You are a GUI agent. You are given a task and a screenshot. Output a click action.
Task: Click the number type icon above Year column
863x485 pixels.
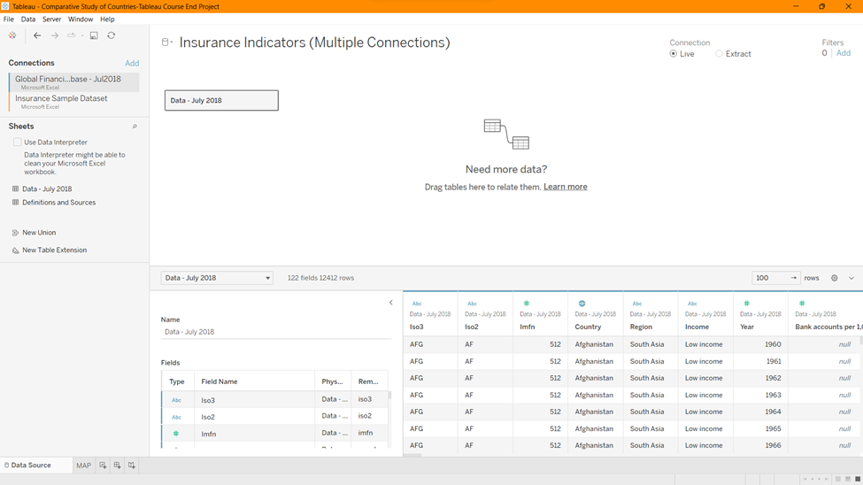(x=747, y=304)
